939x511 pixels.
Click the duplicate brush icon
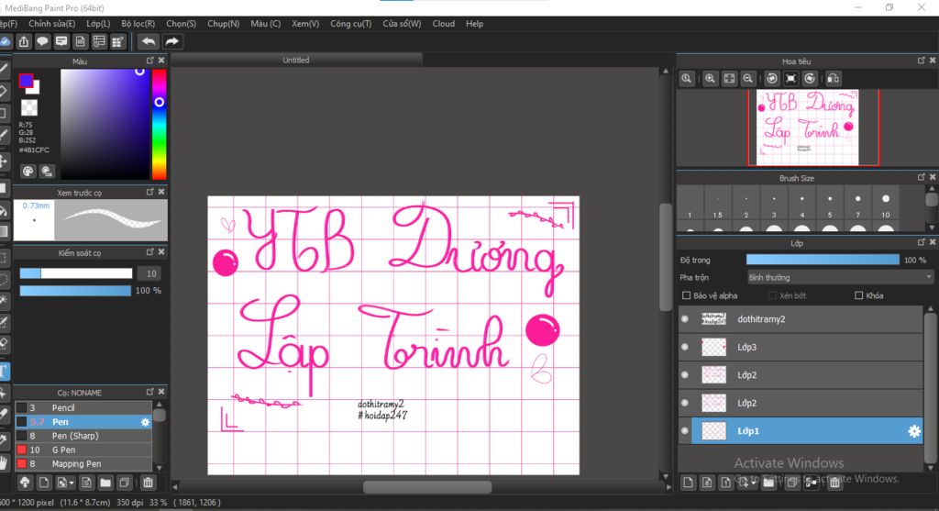(x=125, y=483)
